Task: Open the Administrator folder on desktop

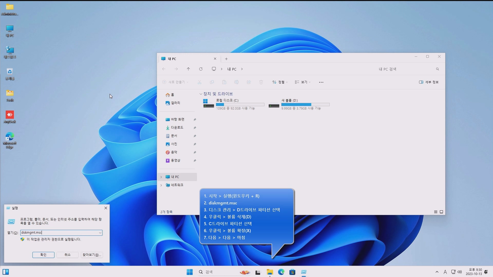Action: point(10,9)
